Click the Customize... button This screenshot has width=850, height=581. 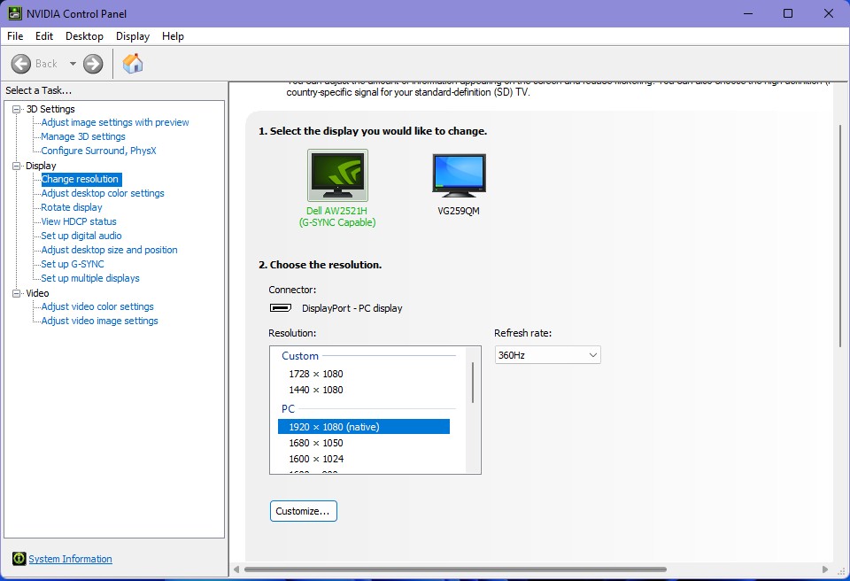point(304,511)
